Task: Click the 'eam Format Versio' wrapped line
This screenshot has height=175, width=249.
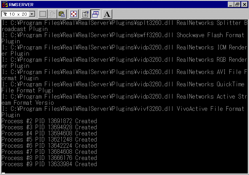Action: [28, 103]
